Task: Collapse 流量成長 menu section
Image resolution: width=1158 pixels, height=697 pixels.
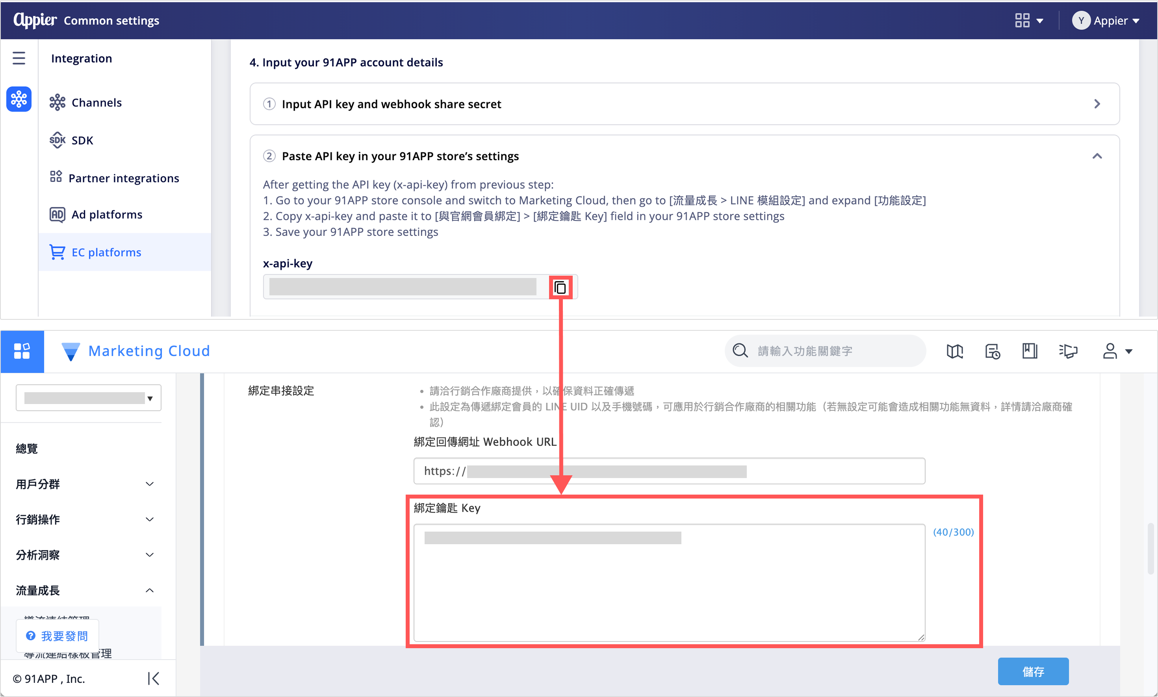Action: pos(85,590)
